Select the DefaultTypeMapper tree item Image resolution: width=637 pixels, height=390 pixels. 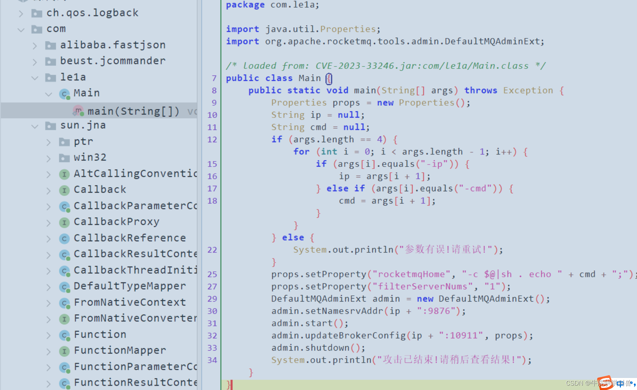[x=130, y=286]
